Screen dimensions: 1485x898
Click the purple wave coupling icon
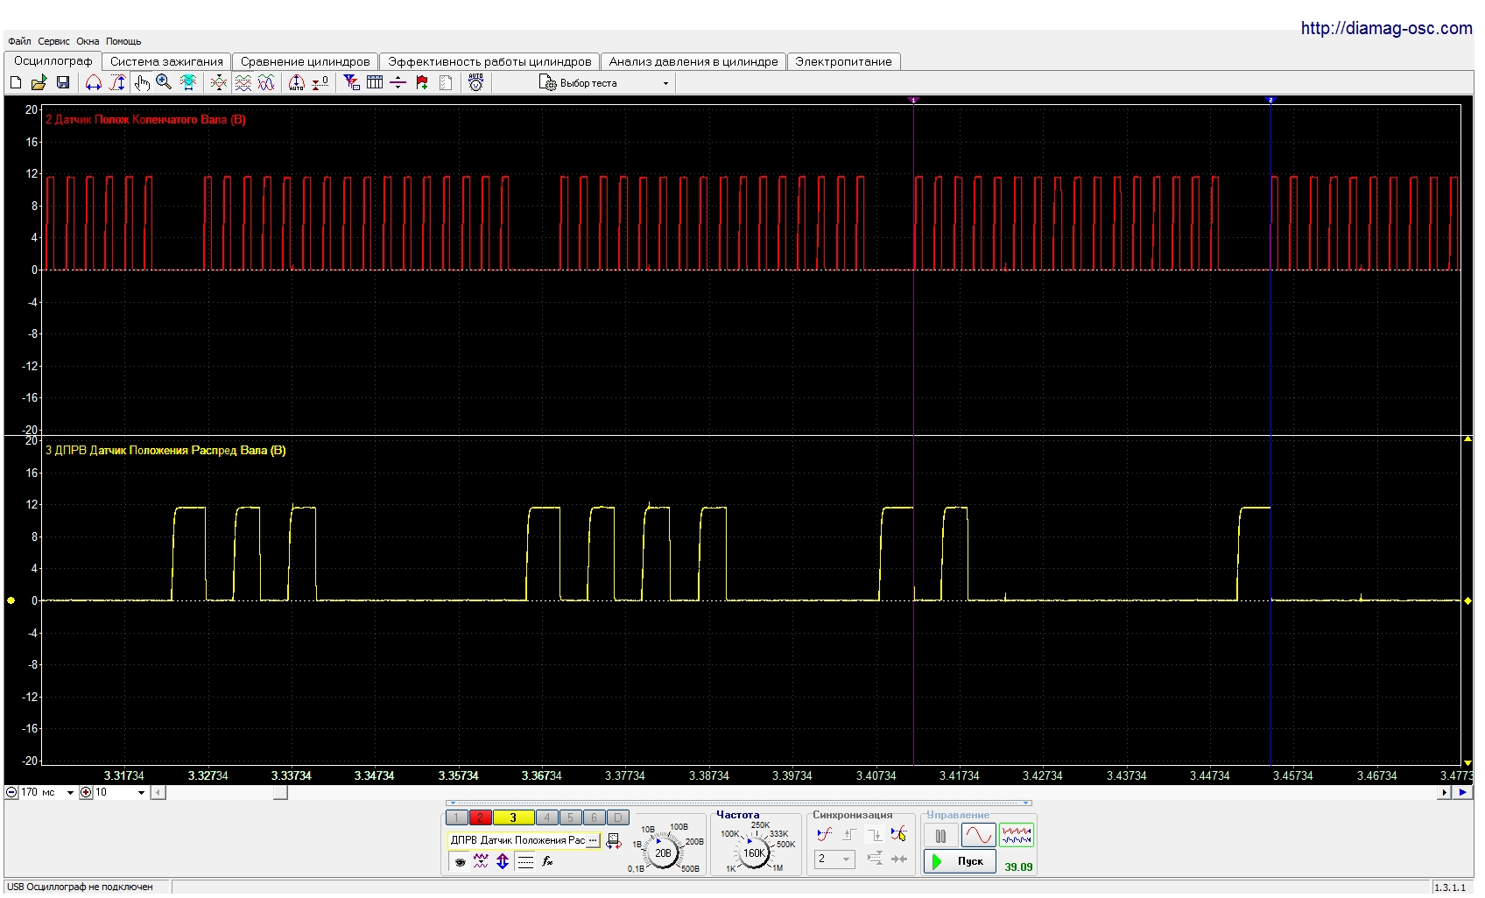point(481,861)
